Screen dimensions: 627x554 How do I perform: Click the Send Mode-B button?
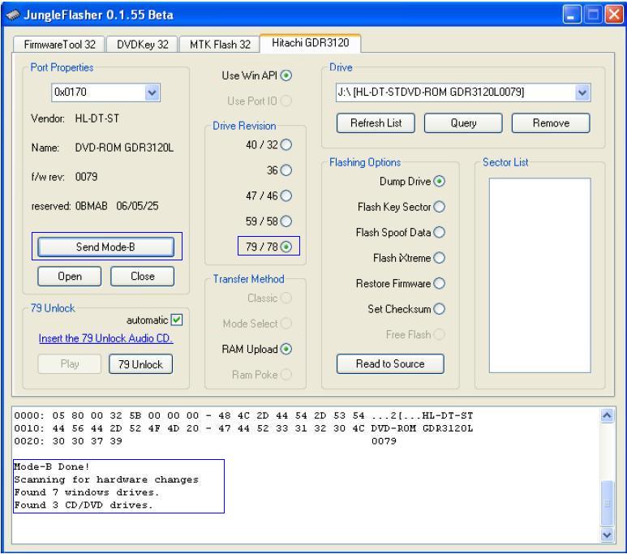click(x=106, y=247)
